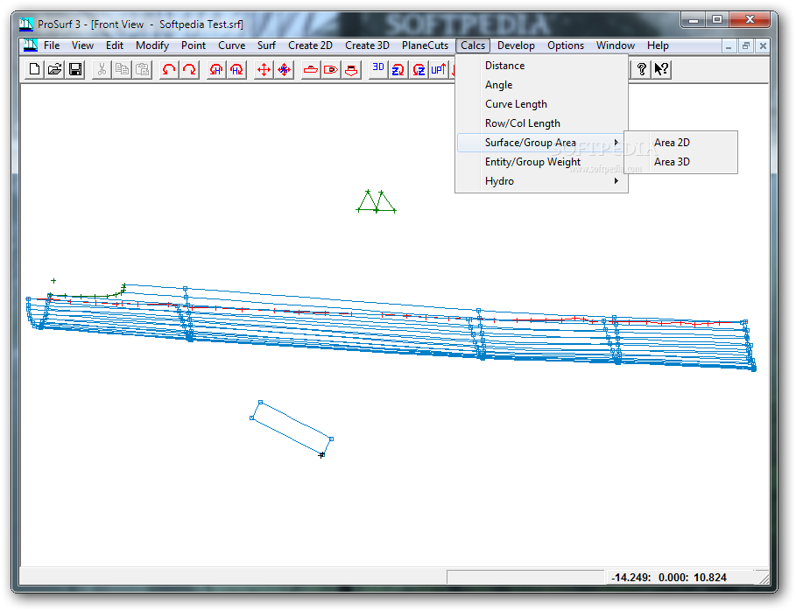Image resolution: width=796 pixels, height=611 pixels.
Task: Click the UP arrow icon
Action: pyautogui.click(x=439, y=69)
